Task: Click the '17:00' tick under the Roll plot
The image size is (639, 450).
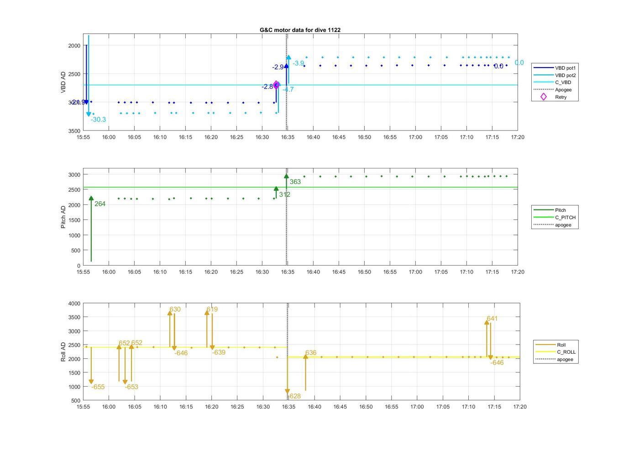Action: click(417, 407)
